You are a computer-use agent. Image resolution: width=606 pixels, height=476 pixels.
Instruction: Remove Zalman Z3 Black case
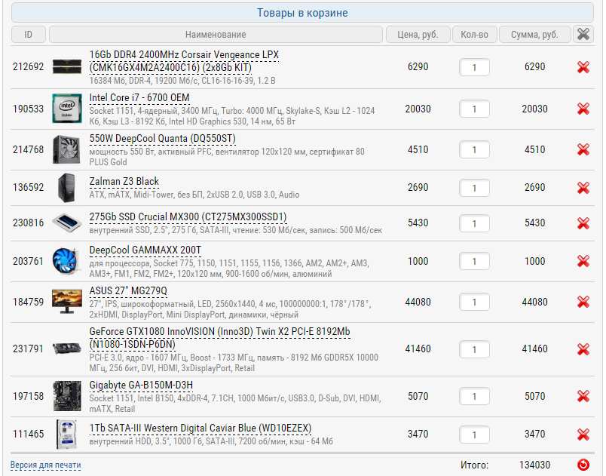point(583,188)
